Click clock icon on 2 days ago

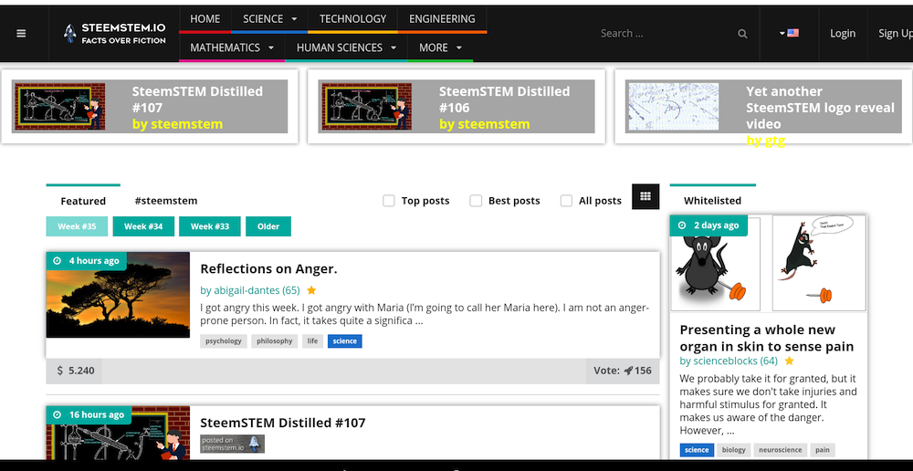pos(682,225)
